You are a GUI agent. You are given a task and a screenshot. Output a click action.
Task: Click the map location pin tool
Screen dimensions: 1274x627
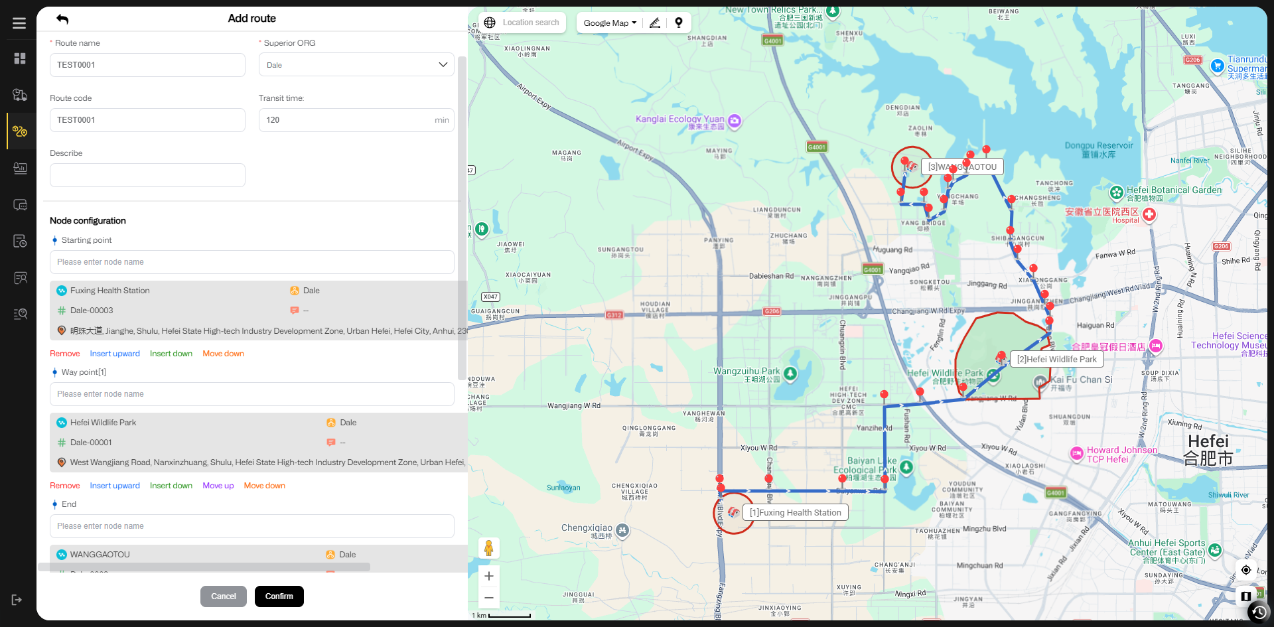(678, 23)
